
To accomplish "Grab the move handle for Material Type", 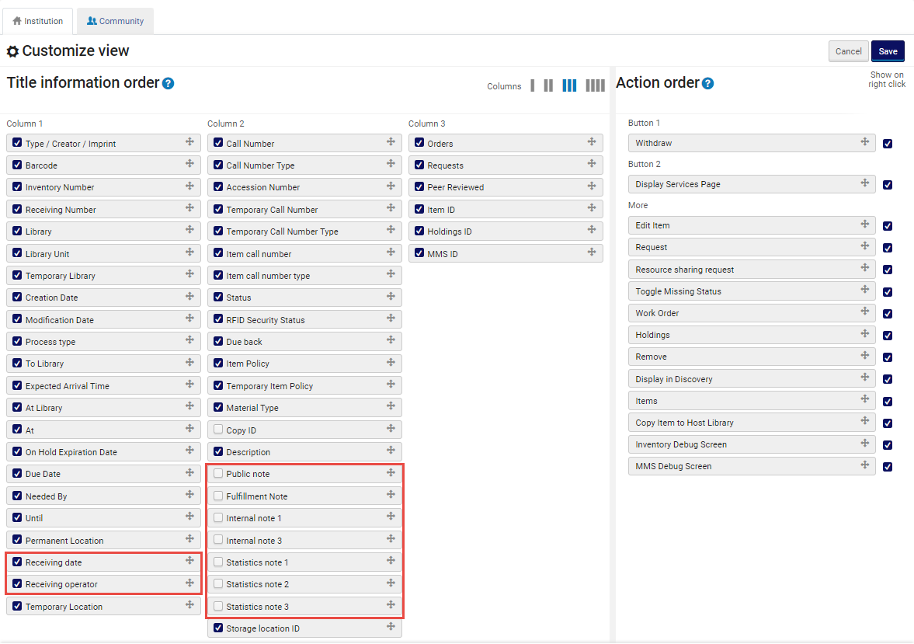I will (x=391, y=406).
